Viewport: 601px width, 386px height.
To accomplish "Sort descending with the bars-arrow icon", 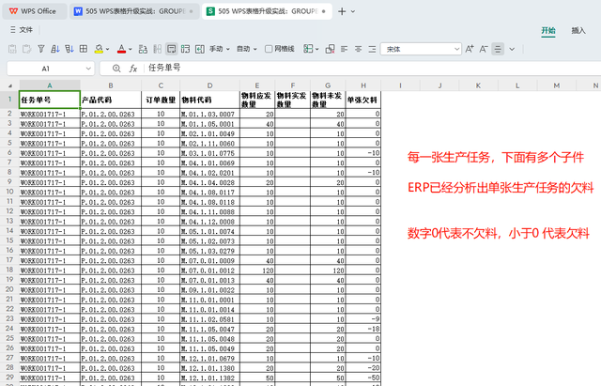I will tap(69, 49).
